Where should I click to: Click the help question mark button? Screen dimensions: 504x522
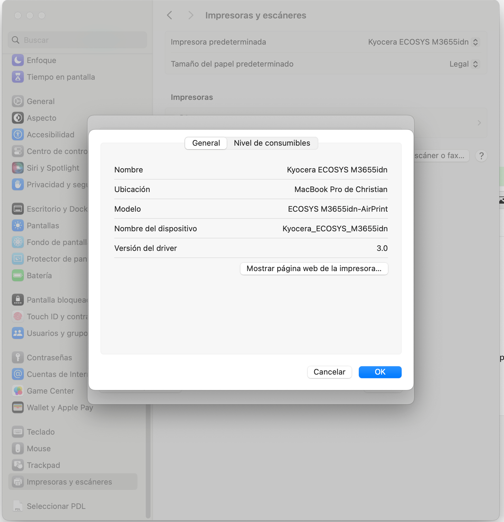(481, 156)
